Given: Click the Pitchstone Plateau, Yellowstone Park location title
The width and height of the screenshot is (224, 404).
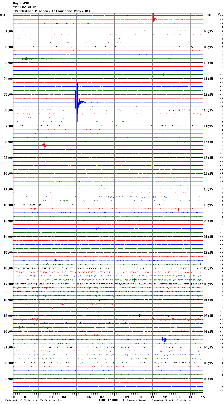Looking at the screenshot, I should pos(52,11).
